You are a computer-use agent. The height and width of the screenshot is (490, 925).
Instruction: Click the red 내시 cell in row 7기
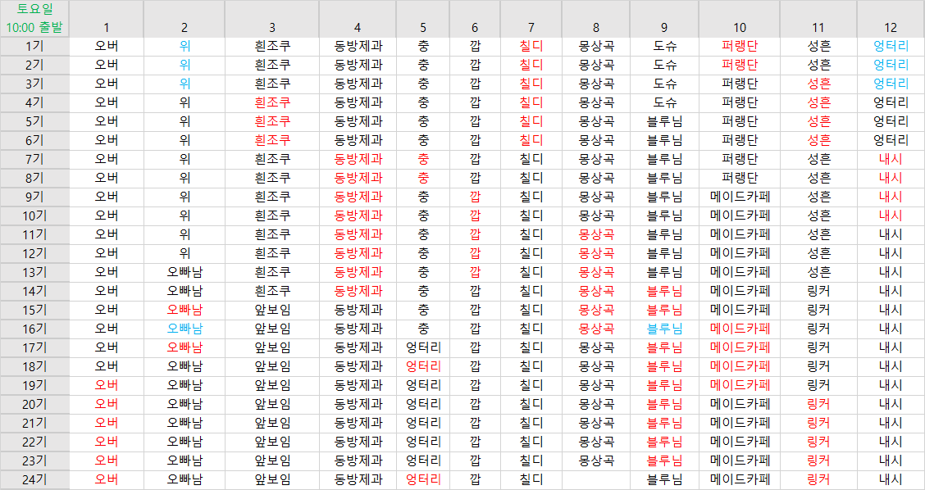click(x=891, y=159)
